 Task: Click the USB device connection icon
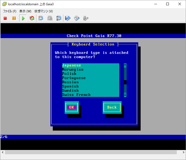(x=86, y=18)
